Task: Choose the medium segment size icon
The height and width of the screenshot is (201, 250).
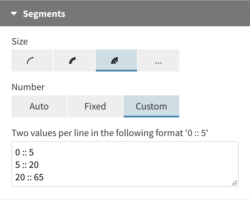Action: (x=74, y=60)
